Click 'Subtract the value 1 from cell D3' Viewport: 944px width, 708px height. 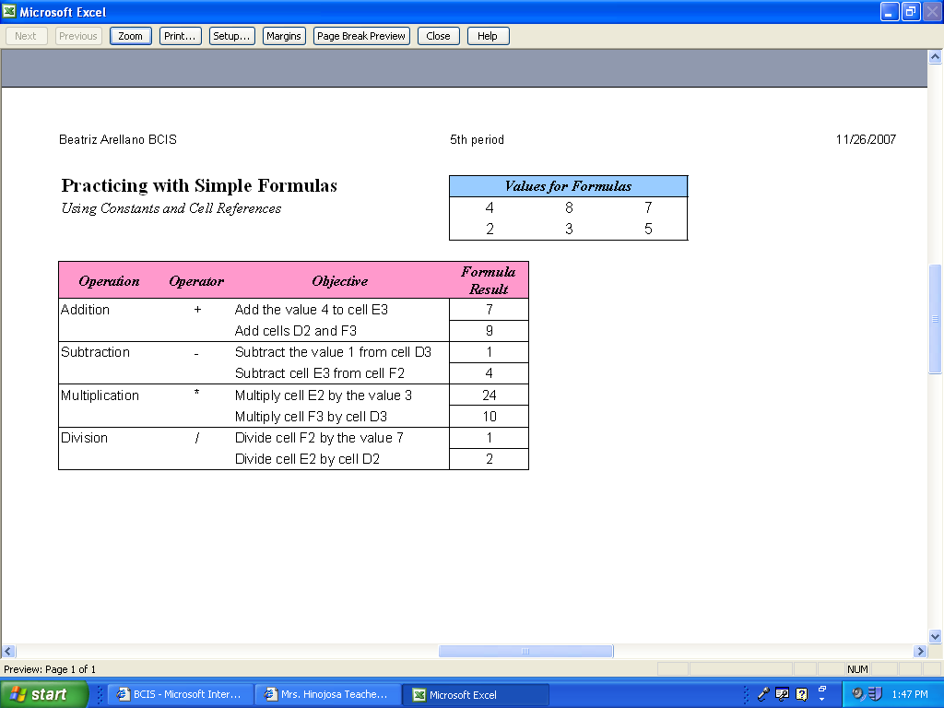[x=333, y=352]
